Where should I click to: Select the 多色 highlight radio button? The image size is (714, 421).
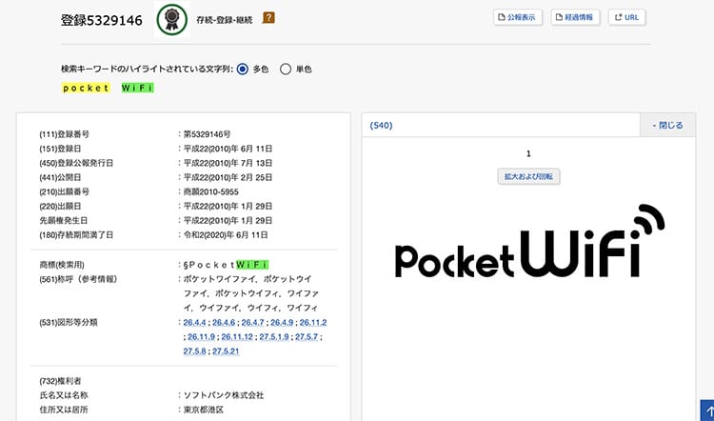243,70
